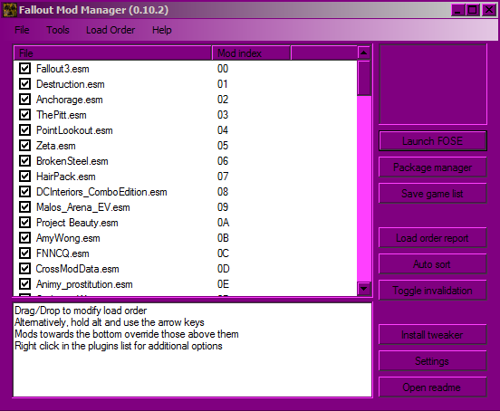Toggle Zeta.esm checkbox
Screen dimensions: 500x411
(x=24, y=145)
